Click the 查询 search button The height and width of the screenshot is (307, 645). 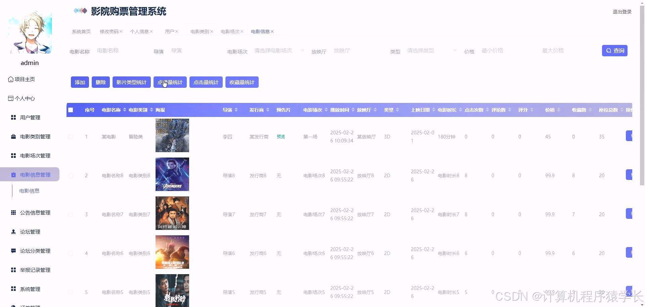[614, 51]
